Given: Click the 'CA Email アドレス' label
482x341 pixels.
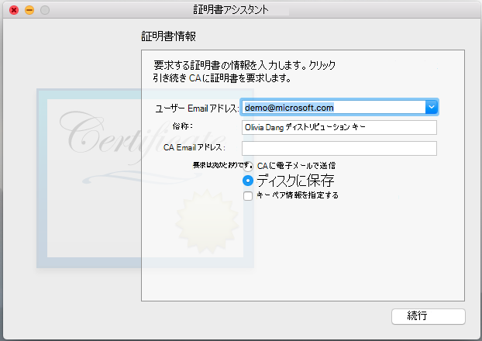Looking at the screenshot, I should [195, 147].
